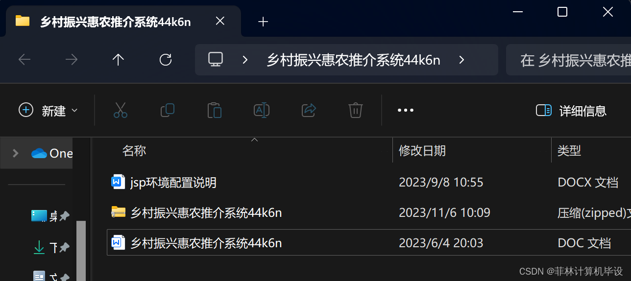Screen dimensions: 631x281
Task: Click the Share arrow icon
Action: pyautogui.click(x=309, y=110)
